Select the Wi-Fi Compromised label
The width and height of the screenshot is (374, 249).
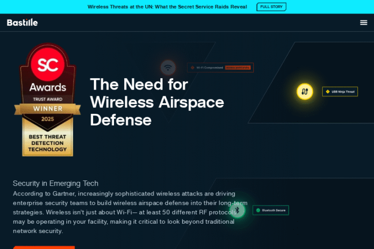click(209, 68)
